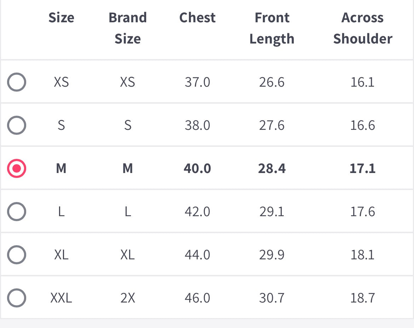
Task: Choose the S size radio button
Action: (x=17, y=125)
